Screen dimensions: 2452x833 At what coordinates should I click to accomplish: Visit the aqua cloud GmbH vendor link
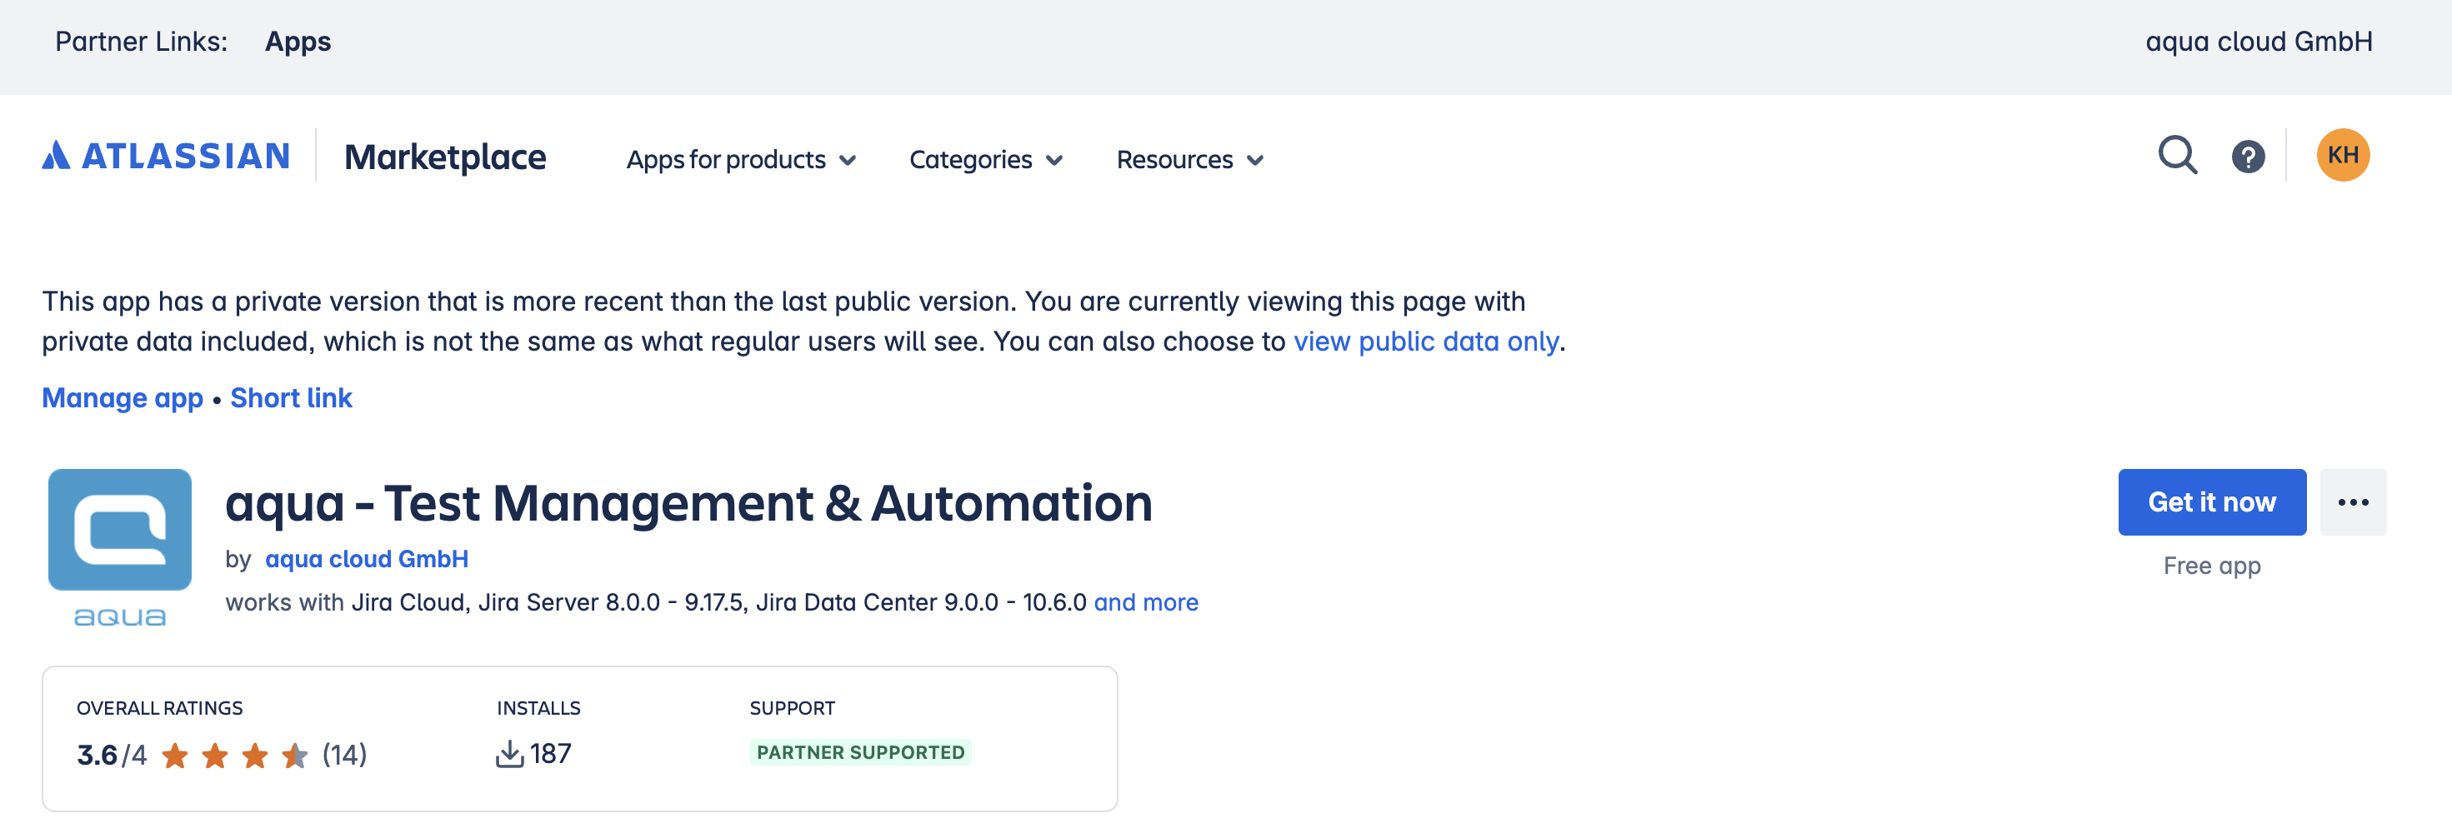point(367,559)
